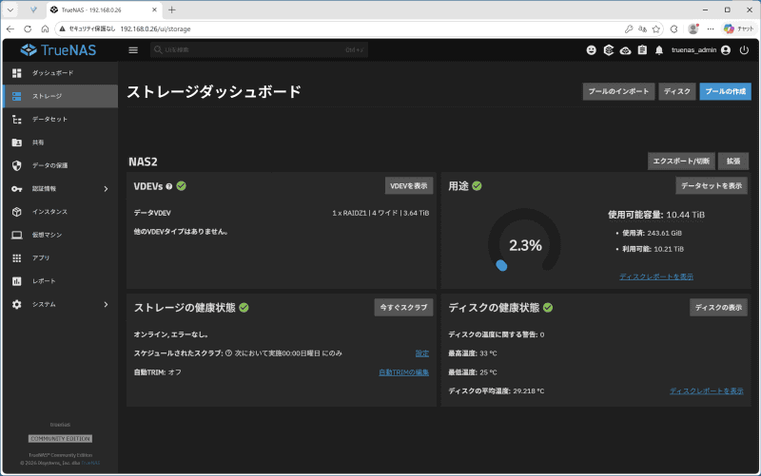This screenshot has width=761, height=476.
Task: Click the data protection shield icon
Action: [x=17, y=165]
